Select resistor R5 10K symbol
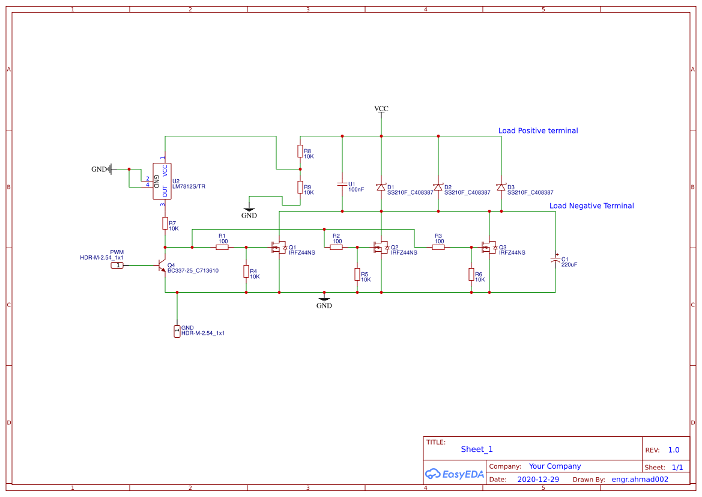The image size is (702, 497). (x=356, y=275)
